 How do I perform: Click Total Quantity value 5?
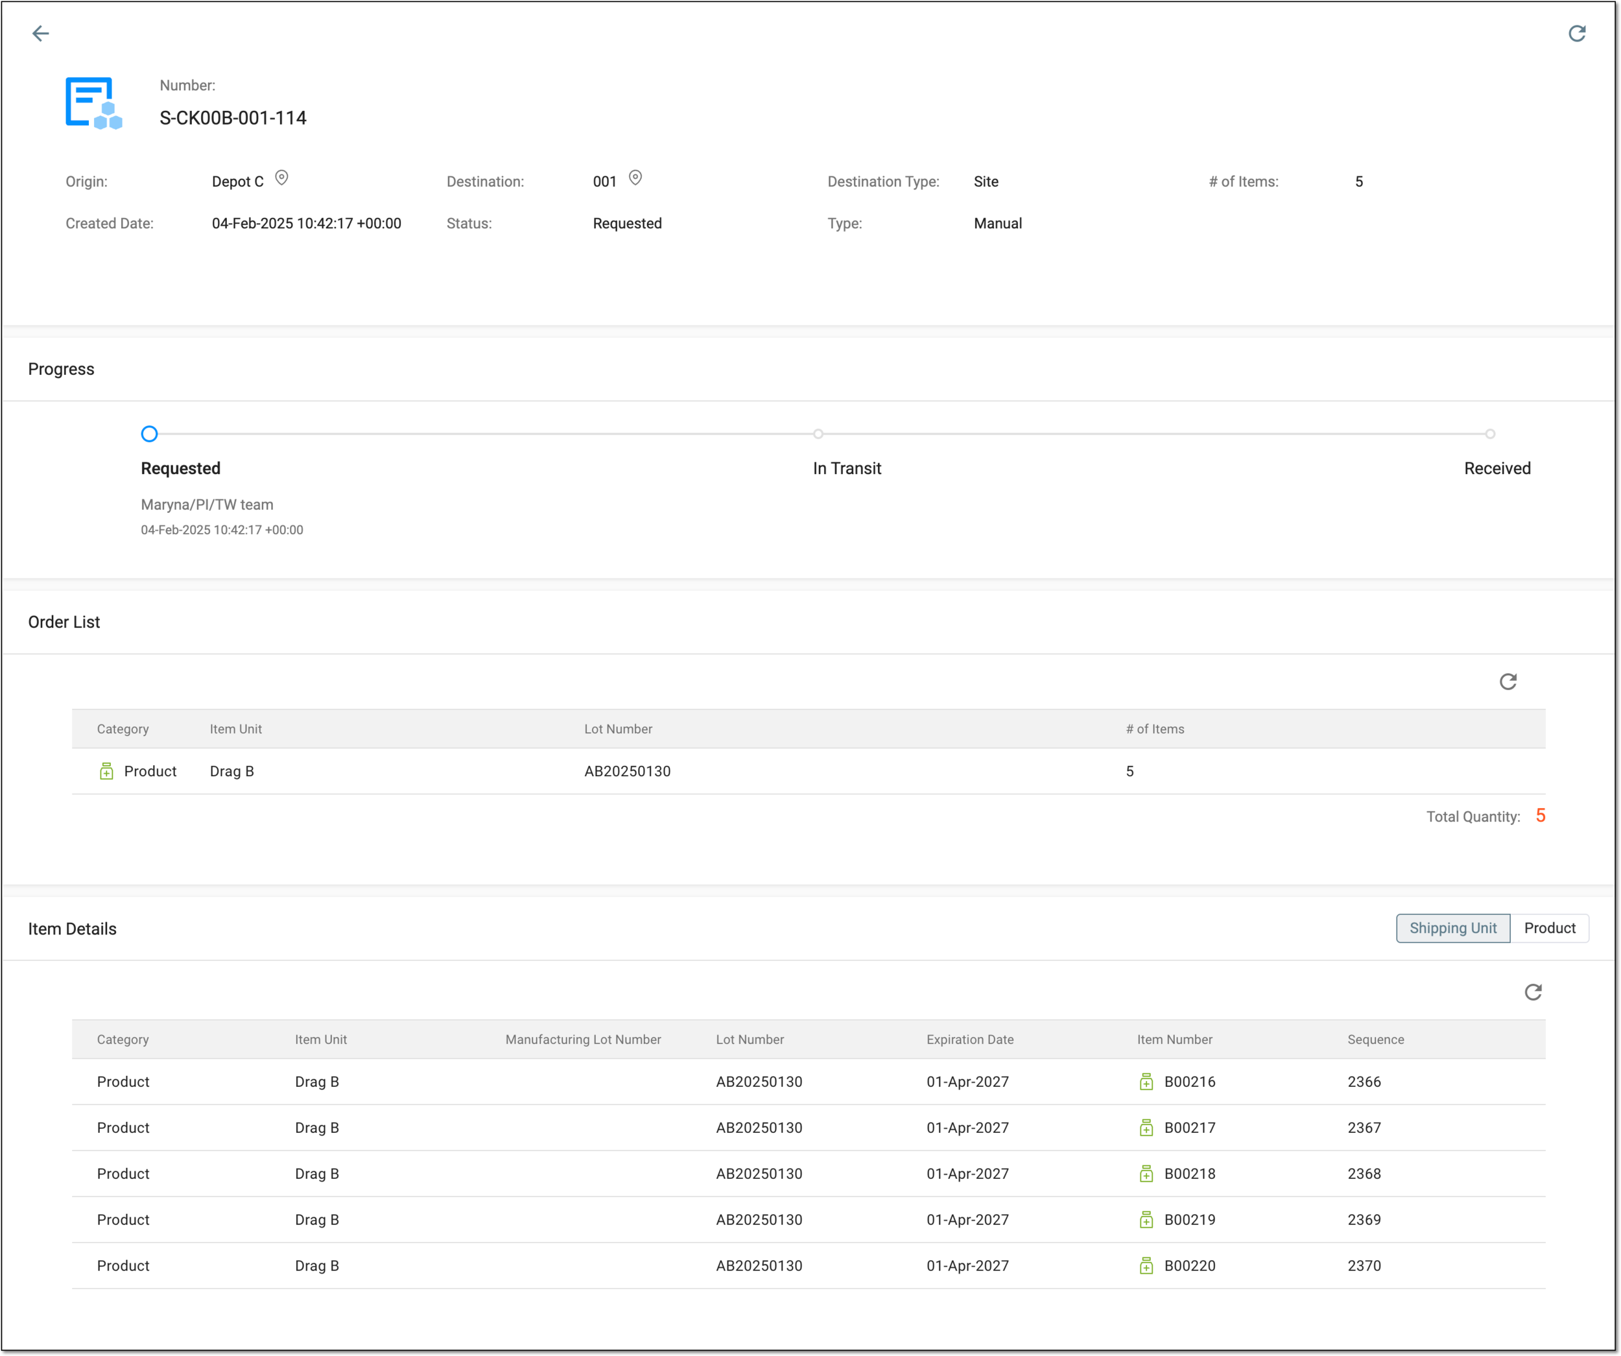tap(1540, 816)
